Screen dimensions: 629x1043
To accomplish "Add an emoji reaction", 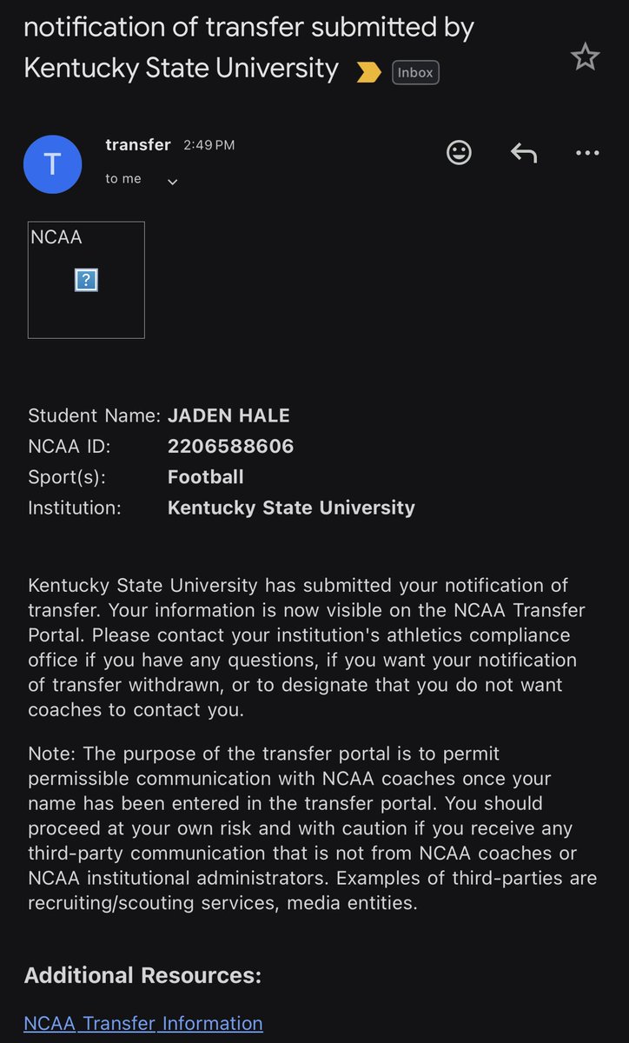I will (459, 153).
